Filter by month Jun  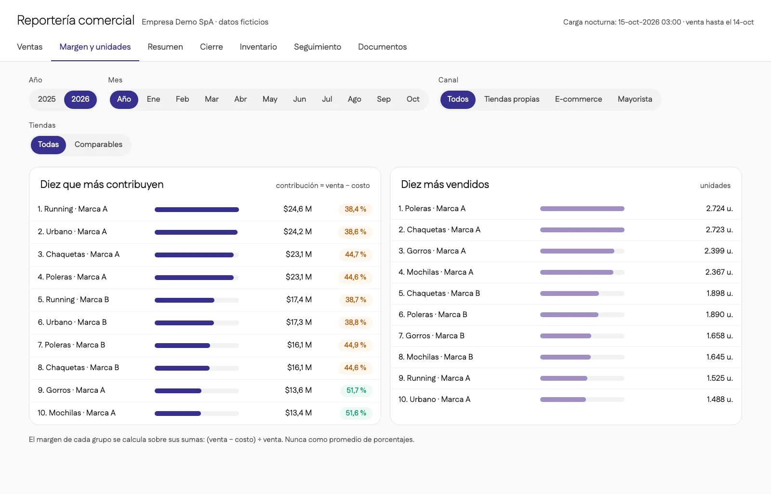coord(300,99)
